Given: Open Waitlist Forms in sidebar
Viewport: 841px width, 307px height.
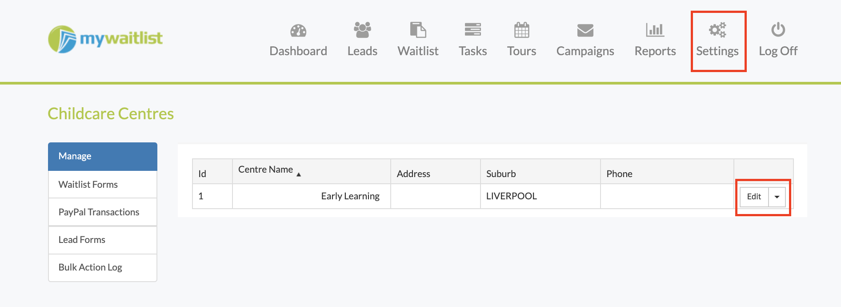Looking at the screenshot, I should pyautogui.click(x=103, y=184).
